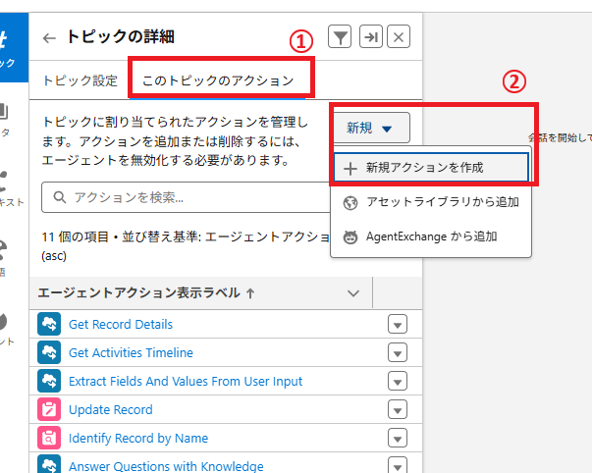592x473 pixels.
Task: Click the Identify Record by Name icon
Action: tap(49, 438)
